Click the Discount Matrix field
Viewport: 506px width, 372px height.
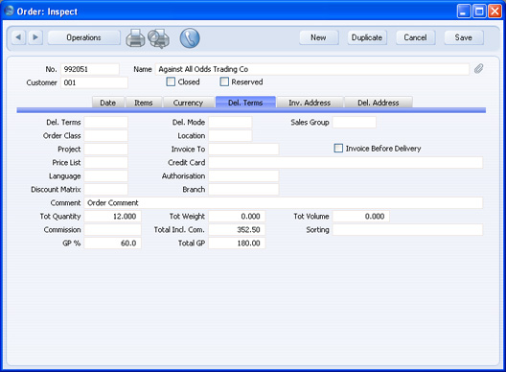click(105, 190)
